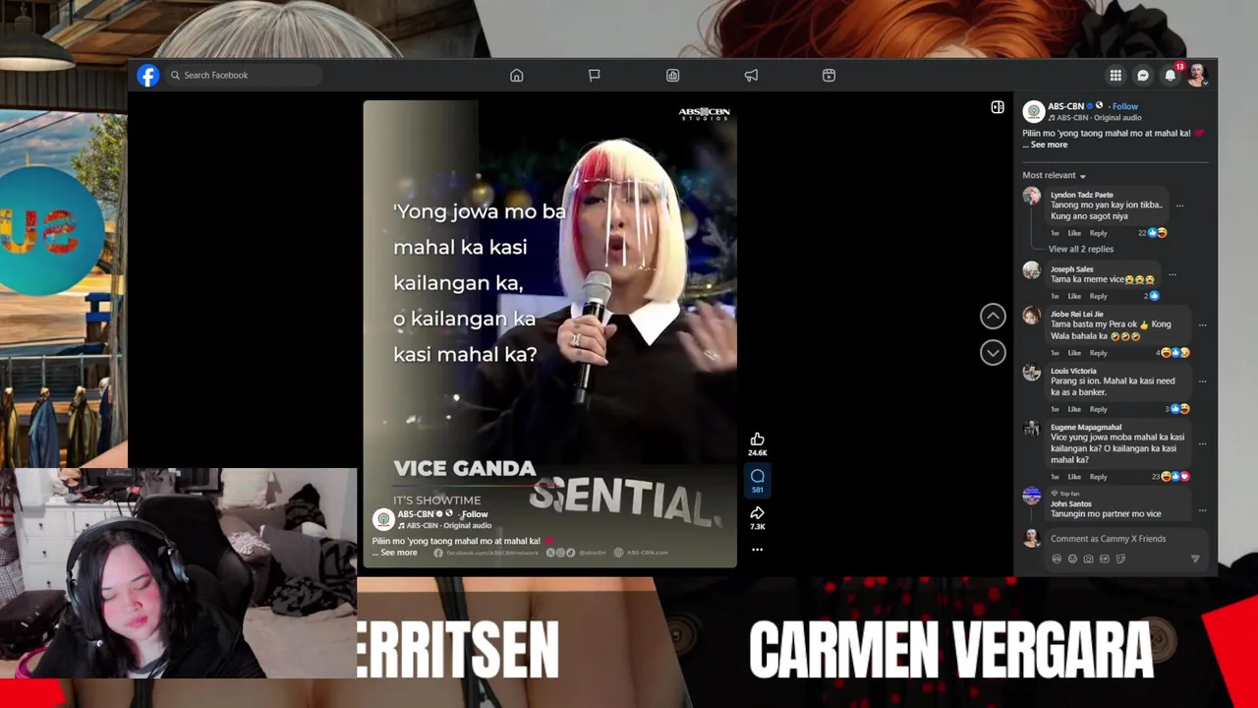Open the Ads megaphone tab
This screenshot has width=1258, height=708.
click(x=751, y=76)
